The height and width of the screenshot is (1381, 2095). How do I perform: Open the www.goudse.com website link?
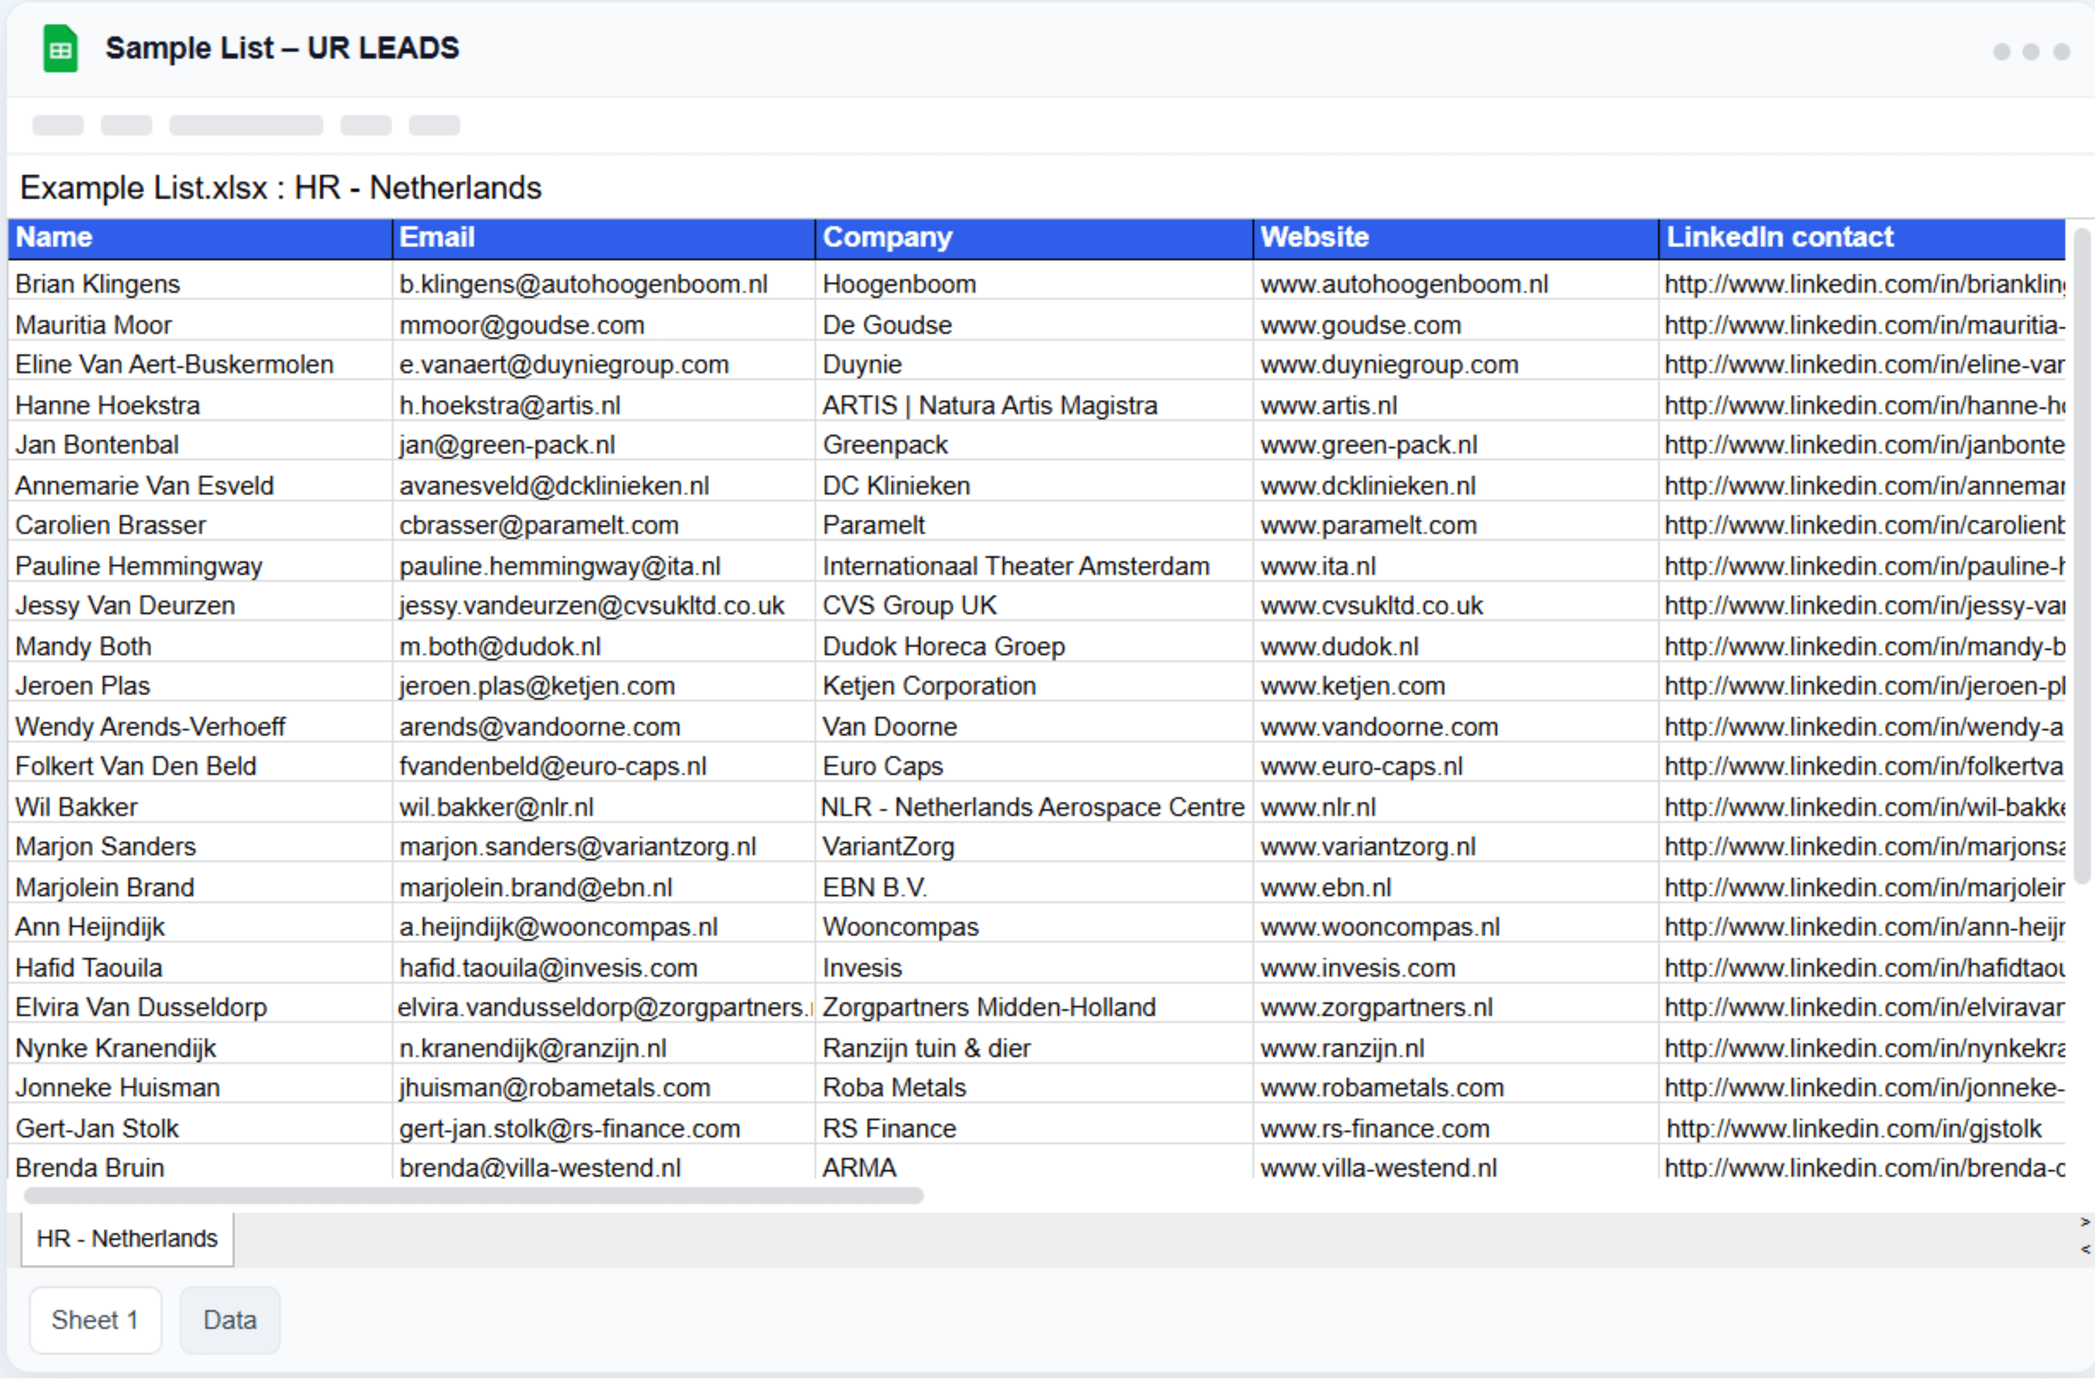1360,325
